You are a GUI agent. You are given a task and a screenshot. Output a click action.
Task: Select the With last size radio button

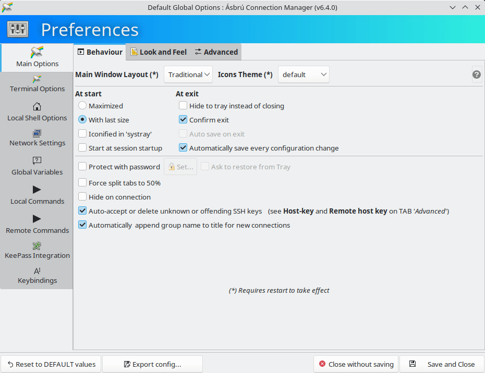click(x=82, y=119)
